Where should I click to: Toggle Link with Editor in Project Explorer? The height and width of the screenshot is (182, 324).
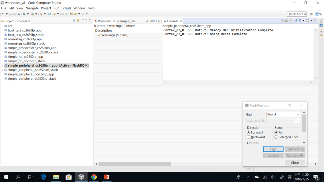tap(78, 21)
